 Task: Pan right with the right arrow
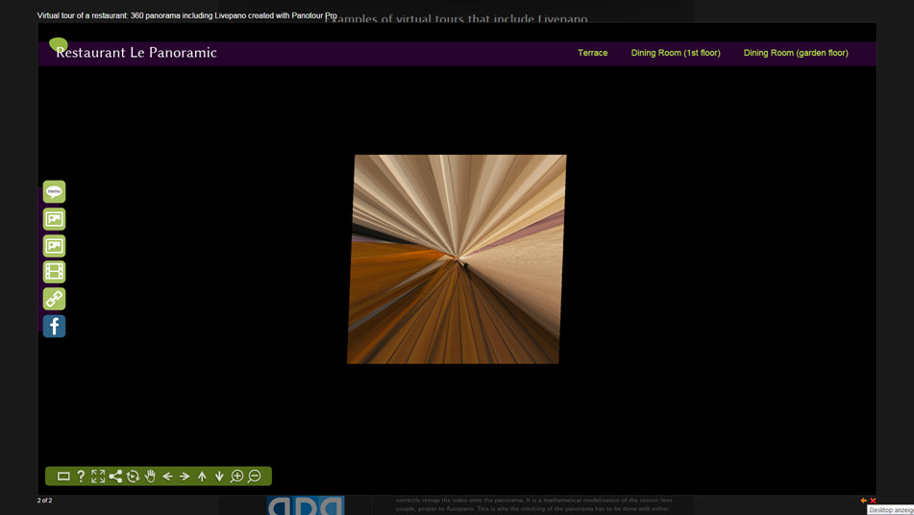click(185, 477)
